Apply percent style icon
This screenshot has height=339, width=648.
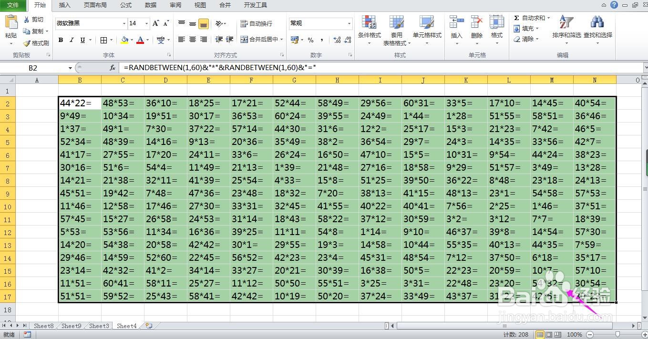click(310, 40)
